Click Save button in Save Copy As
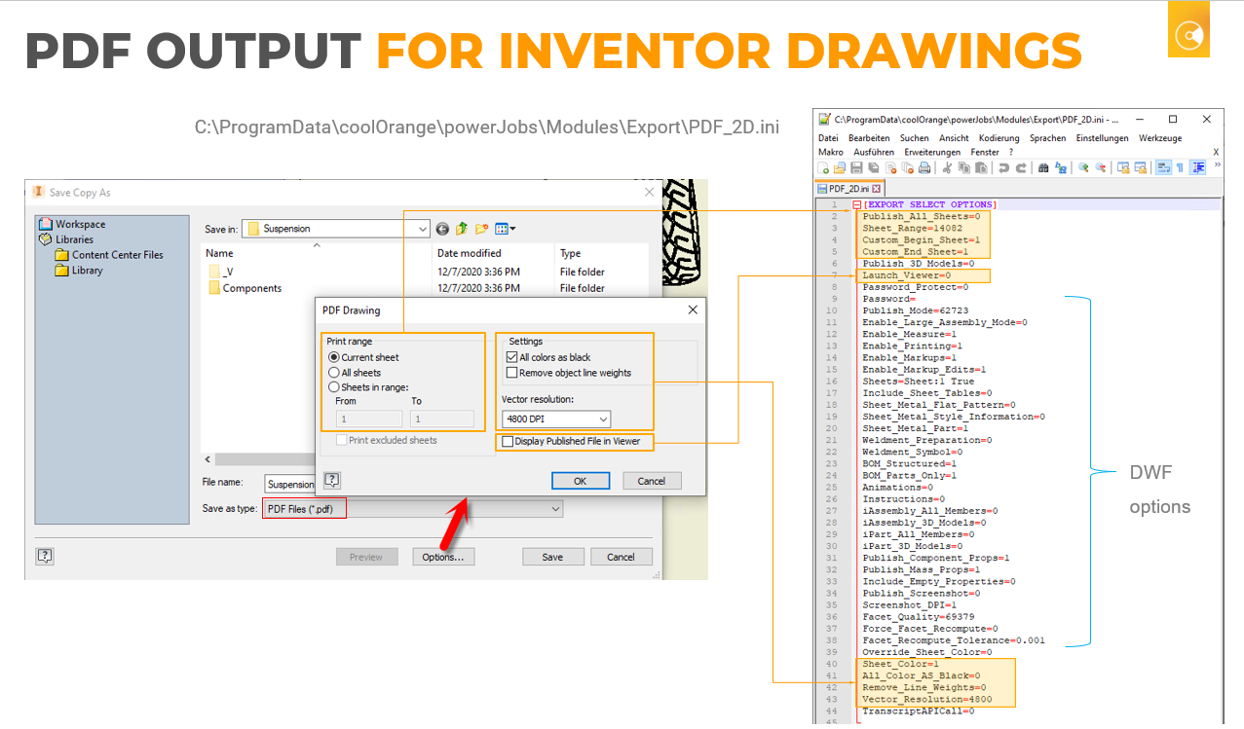Image resolution: width=1244 pixels, height=729 pixels. [552, 557]
